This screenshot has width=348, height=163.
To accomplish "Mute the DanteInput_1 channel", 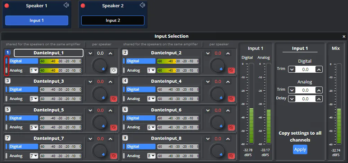I will [x=114, y=71].
